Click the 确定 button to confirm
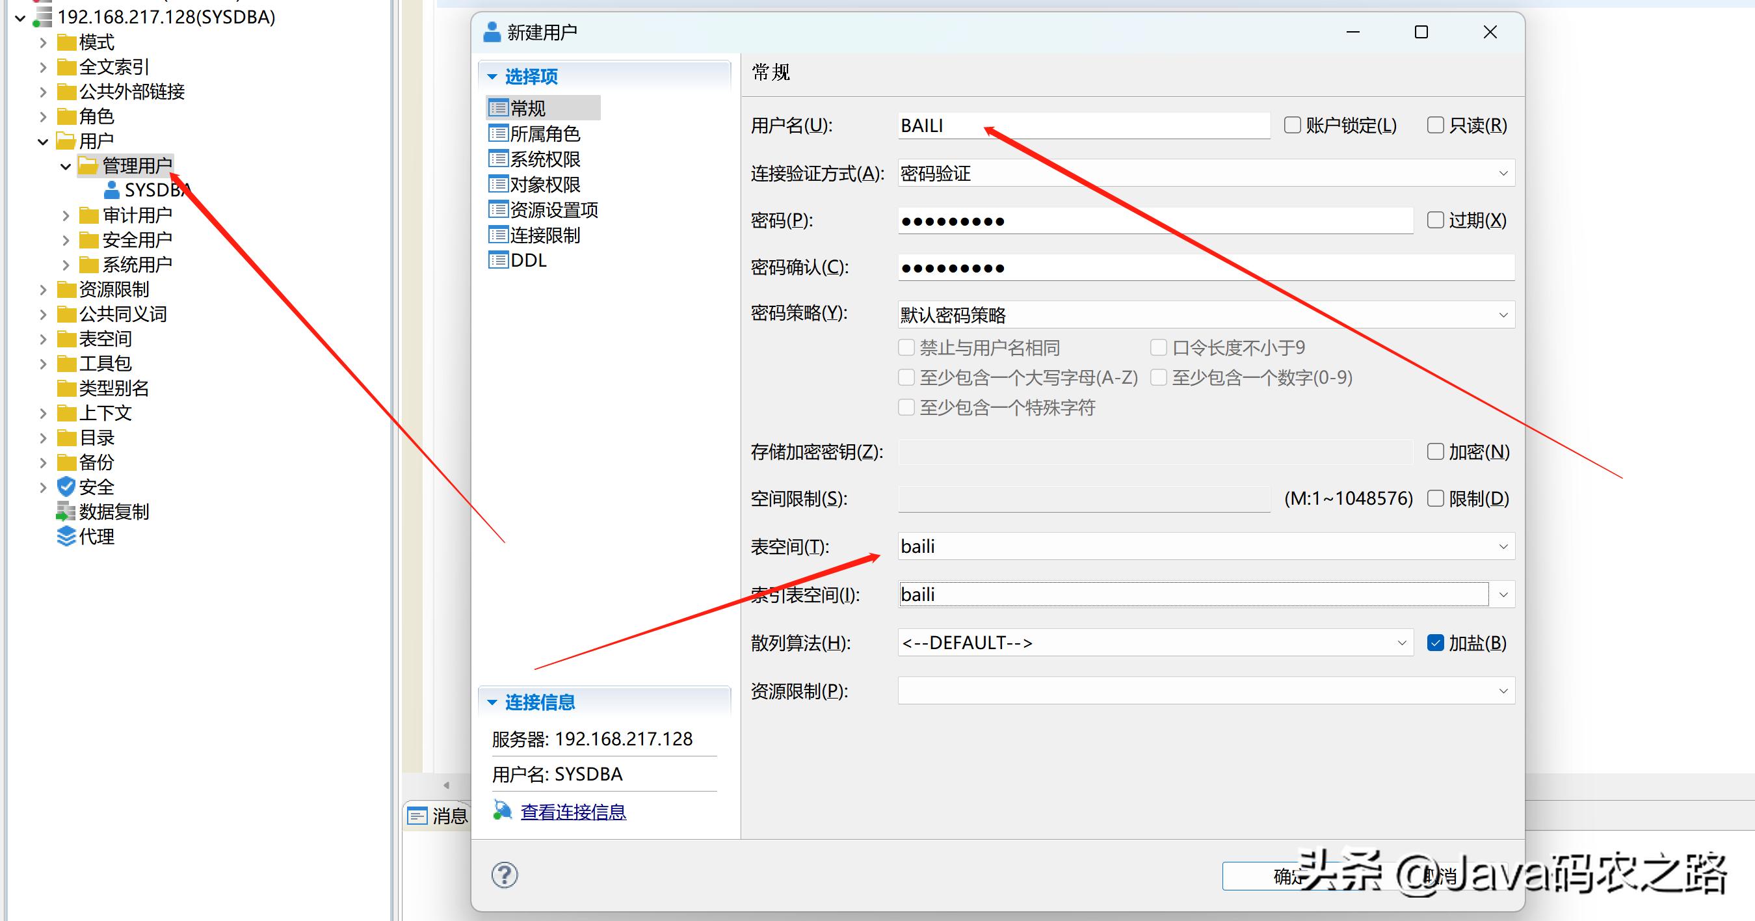 point(1289,876)
